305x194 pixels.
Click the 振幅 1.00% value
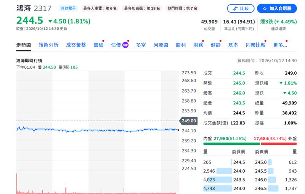(291, 123)
